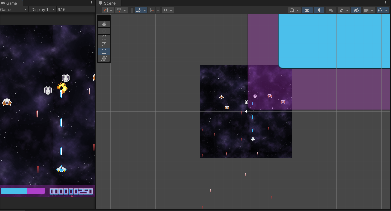Image resolution: width=391 pixels, height=211 pixels.
Task: Select the Rotate tool
Action: coord(104,37)
